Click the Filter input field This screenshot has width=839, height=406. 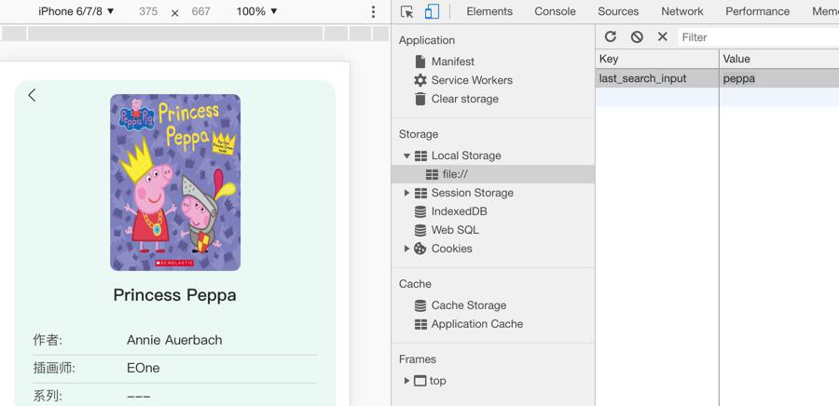click(759, 37)
